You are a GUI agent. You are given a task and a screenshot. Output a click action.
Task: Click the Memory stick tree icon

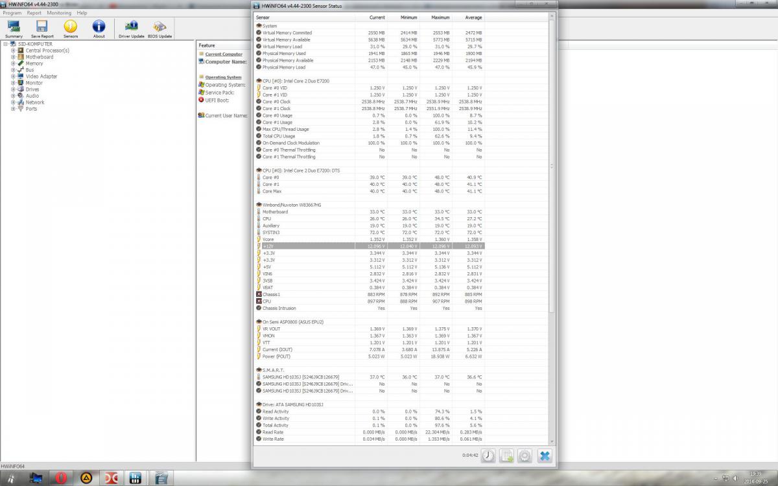pos(21,64)
